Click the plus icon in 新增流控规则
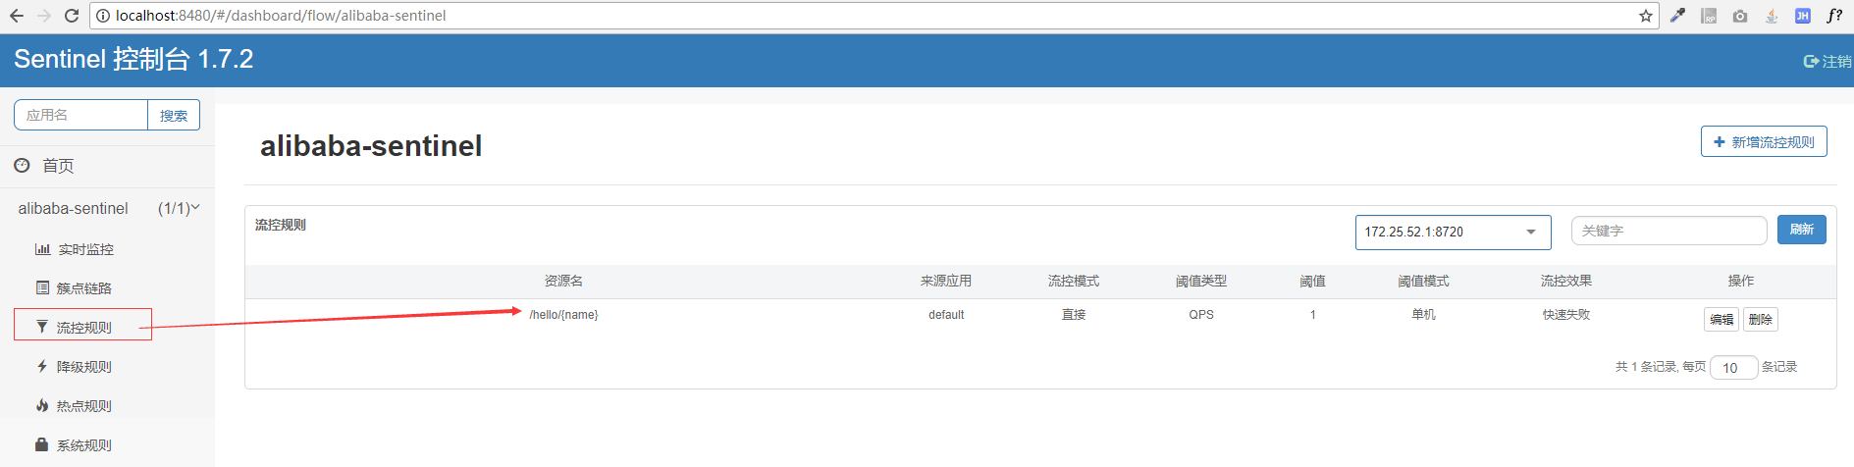The width and height of the screenshot is (1854, 467). [1719, 142]
